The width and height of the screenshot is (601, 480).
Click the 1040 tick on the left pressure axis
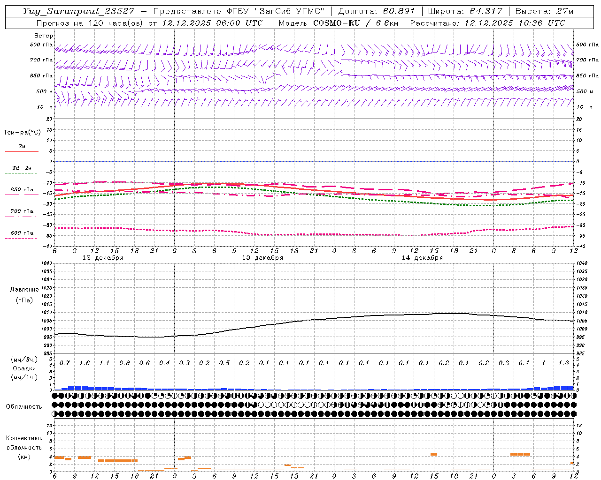click(x=46, y=263)
